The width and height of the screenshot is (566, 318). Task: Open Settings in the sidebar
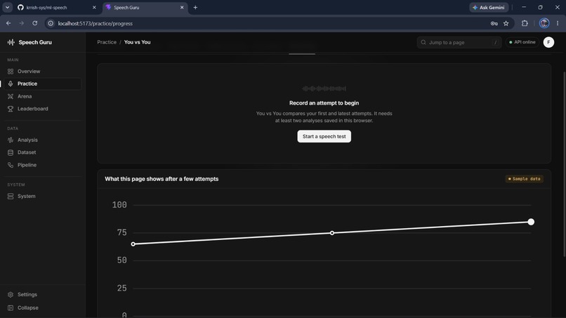(x=43, y=295)
